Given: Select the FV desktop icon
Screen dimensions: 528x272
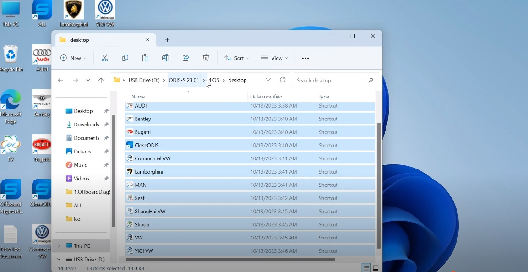Looking at the screenshot, I should (x=11, y=148).
